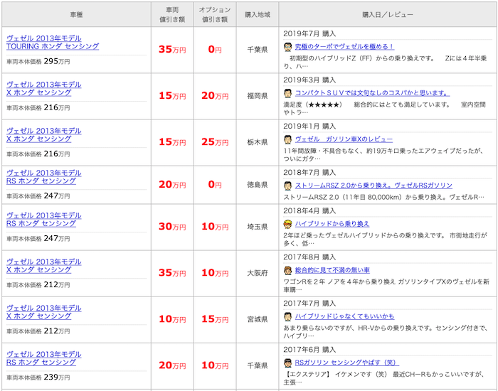This screenshot has height=391, width=498.
Task: Click 2019年1月 購入 date text
Action: [x=309, y=127]
